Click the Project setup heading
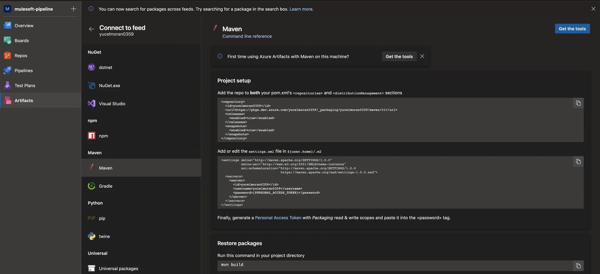Image resolution: width=600 pixels, height=274 pixels. pyautogui.click(x=234, y=81)
